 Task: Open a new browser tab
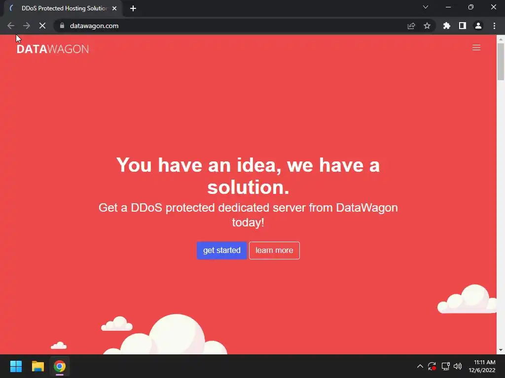[133, 8]
